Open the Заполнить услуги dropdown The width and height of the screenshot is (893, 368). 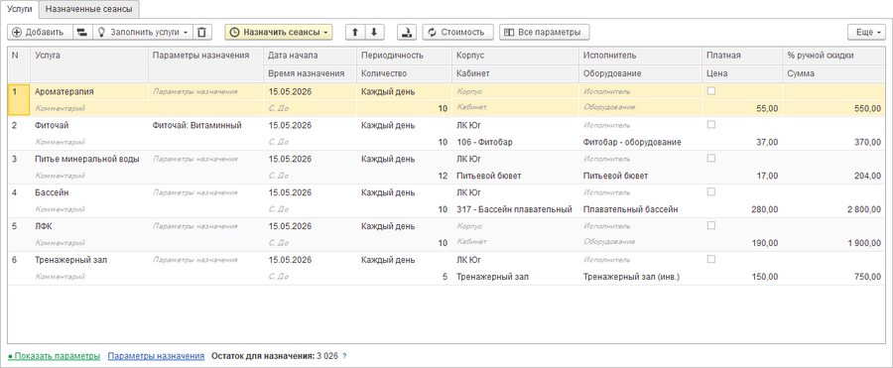142,33
